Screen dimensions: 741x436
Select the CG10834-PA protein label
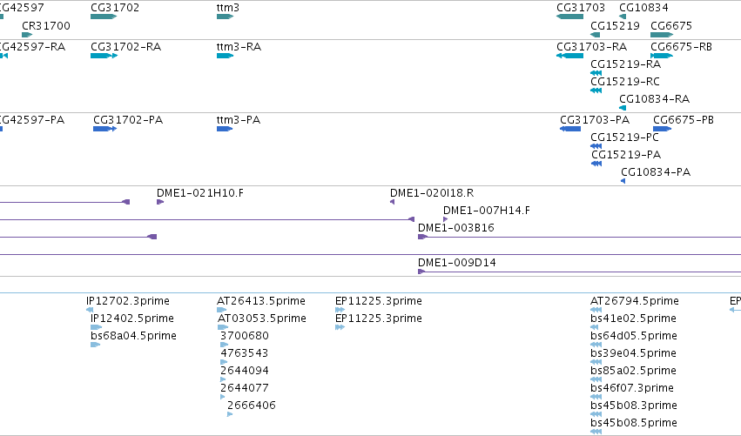[656, 172]
